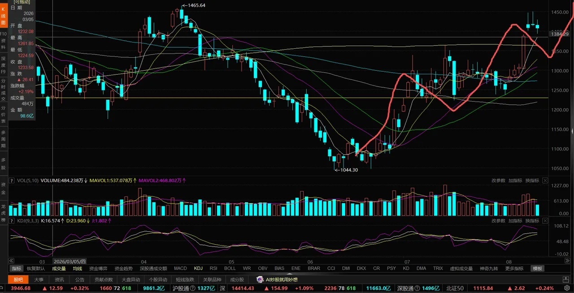Open 分时成交 in the left sidebar
This screenshot has height=293, width=574.
click(x=4, y=89)
